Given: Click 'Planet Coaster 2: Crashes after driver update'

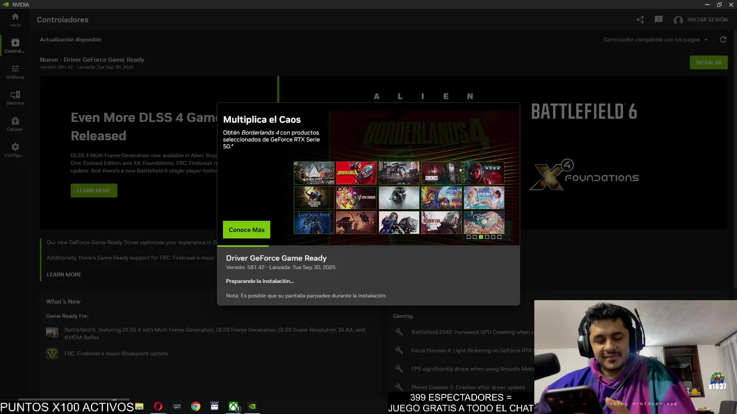Looking at the screenshot, I should (x=468, y=387).
